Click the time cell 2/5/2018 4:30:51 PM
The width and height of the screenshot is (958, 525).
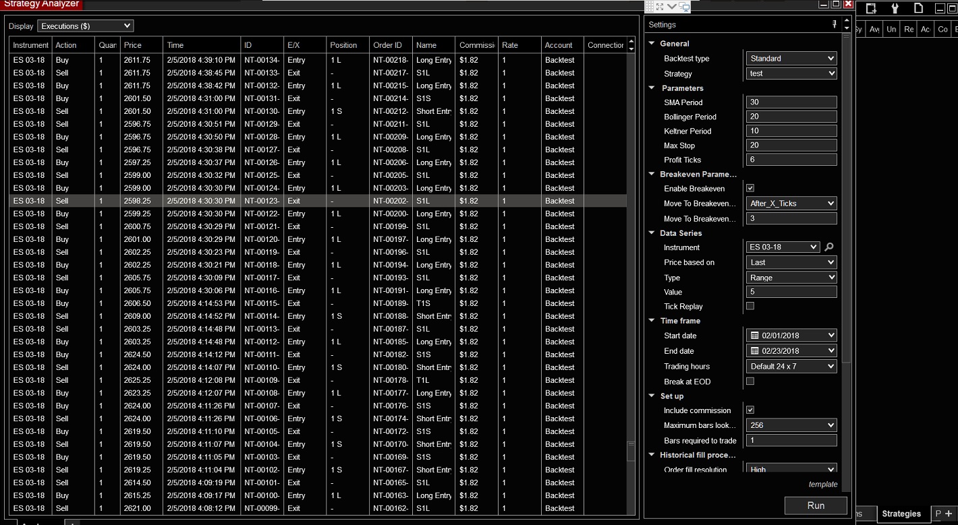click(x=202, y=124)
